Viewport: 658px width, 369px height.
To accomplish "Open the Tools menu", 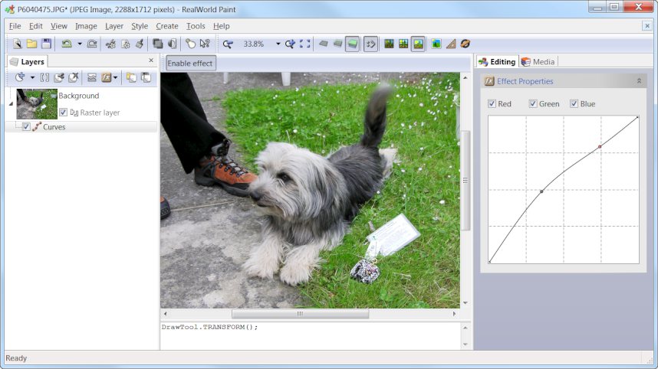I will 196,26.
